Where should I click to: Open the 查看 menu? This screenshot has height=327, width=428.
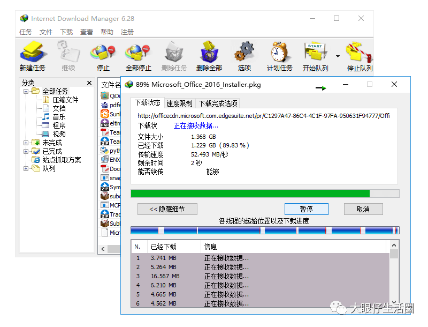click(87, 32)
